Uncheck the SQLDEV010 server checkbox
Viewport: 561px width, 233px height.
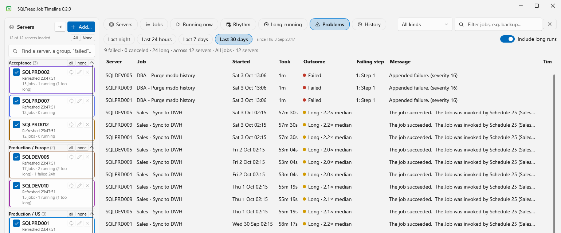[x=16, y=186]
